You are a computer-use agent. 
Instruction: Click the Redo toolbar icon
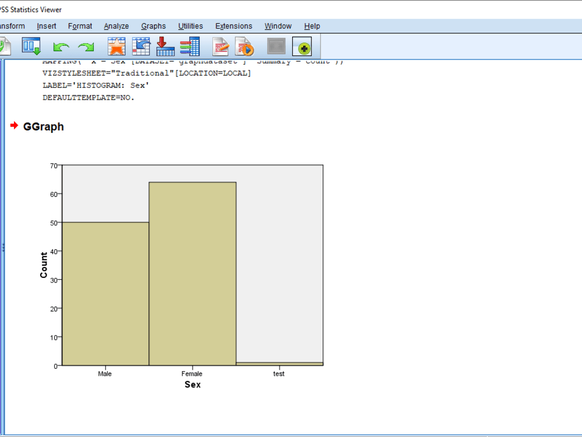pos(86,47)
